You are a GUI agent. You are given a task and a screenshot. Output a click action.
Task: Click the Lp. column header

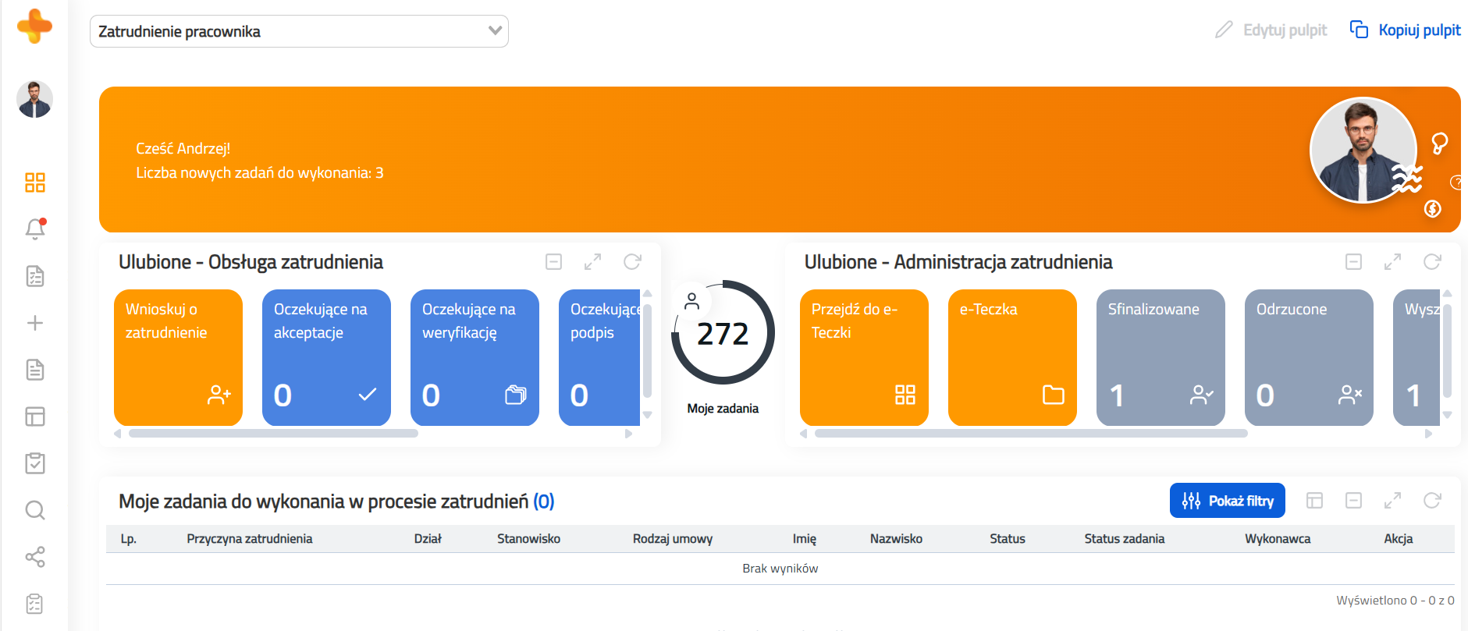coord(129,539)
